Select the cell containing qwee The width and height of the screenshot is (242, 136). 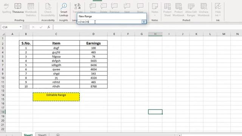(56, 70)
